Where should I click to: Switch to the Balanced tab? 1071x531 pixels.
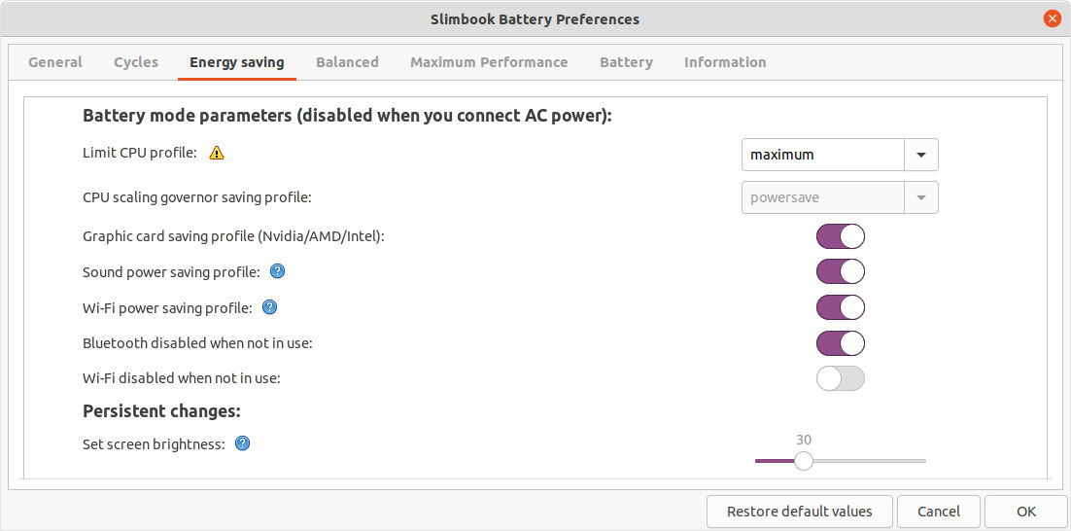[x=347, y=62]
